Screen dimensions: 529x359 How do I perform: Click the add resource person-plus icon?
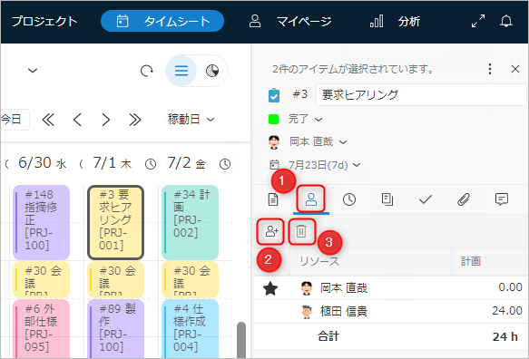271,231
